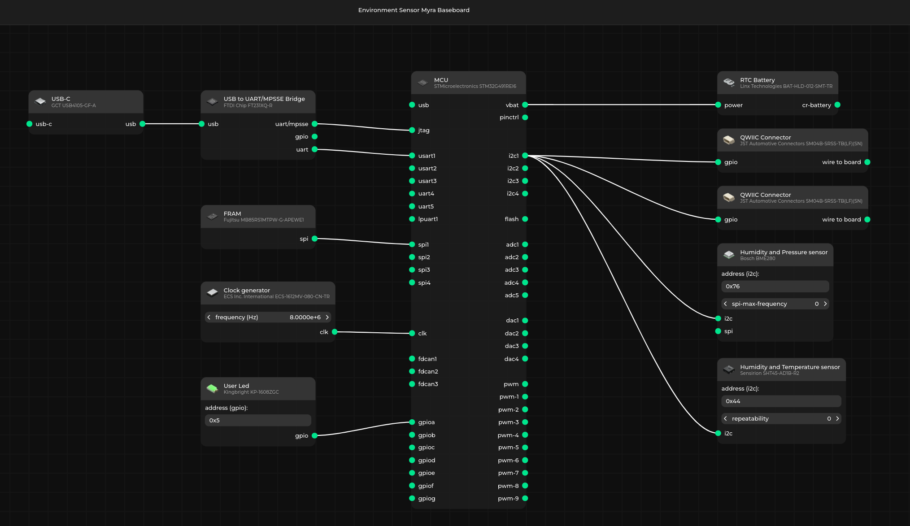The image size is (910, 526).
Task: Click the usb-c port dot on USB-C node
Action: click(x=30, y=124)
